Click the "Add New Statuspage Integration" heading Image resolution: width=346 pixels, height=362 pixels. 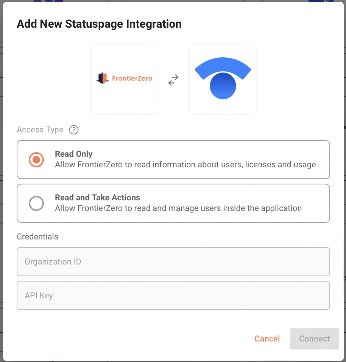click(99, 24)
